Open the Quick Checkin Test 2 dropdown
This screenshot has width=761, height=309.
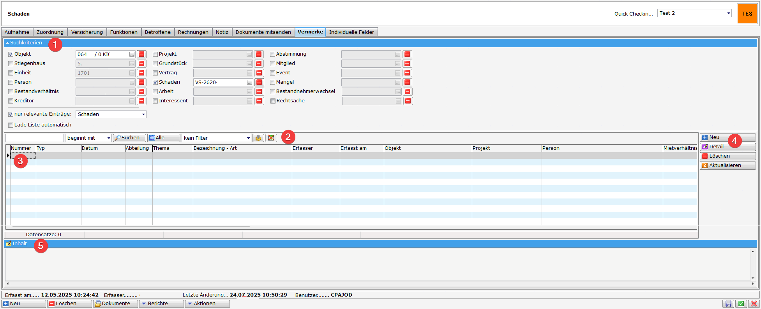point(728,13)
